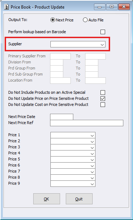Select the Next Price radio button

pos(53,20)
